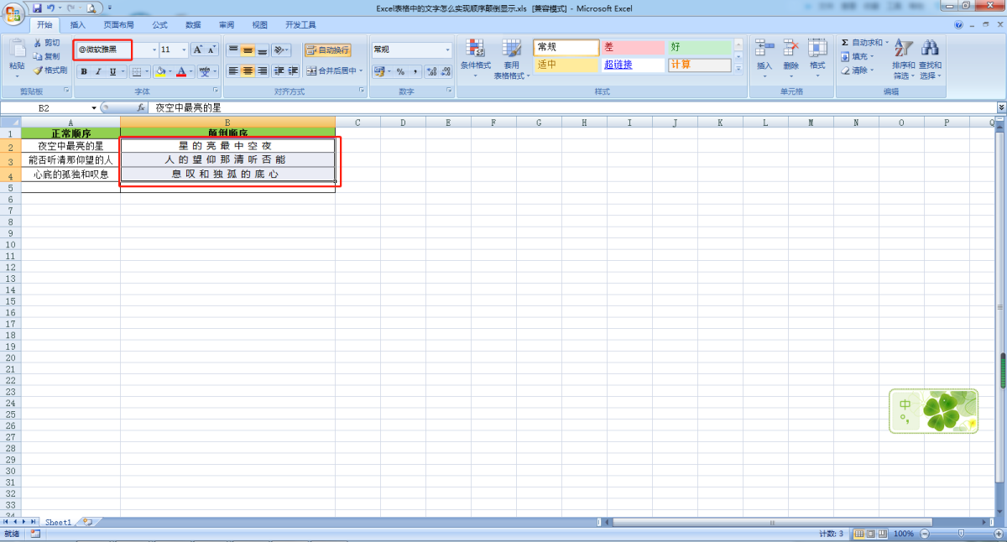
Task: Toggle Wrap Text (自动换行) button
Action: pos(327,50)
